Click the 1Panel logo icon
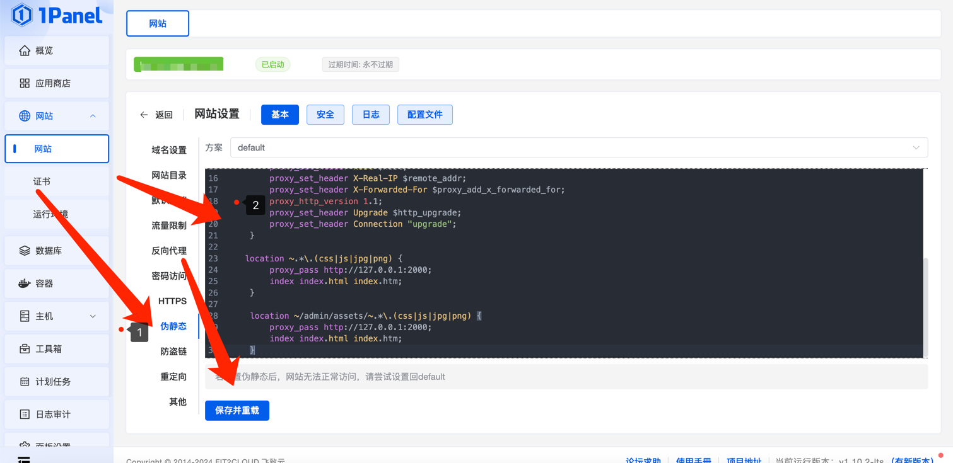Screen dimensions: 953x463 click(x=22, y=15)
